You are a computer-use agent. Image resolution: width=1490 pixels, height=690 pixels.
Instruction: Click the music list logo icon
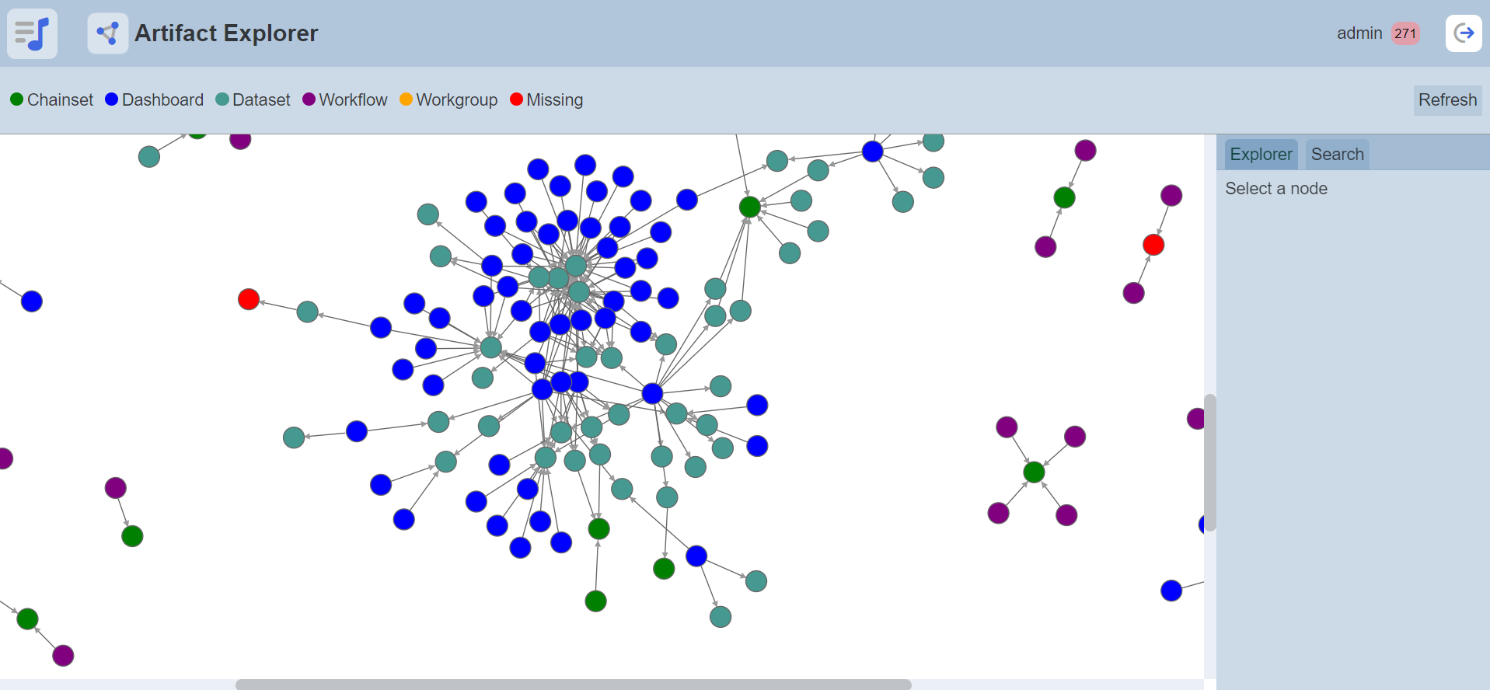click(32, 33)
